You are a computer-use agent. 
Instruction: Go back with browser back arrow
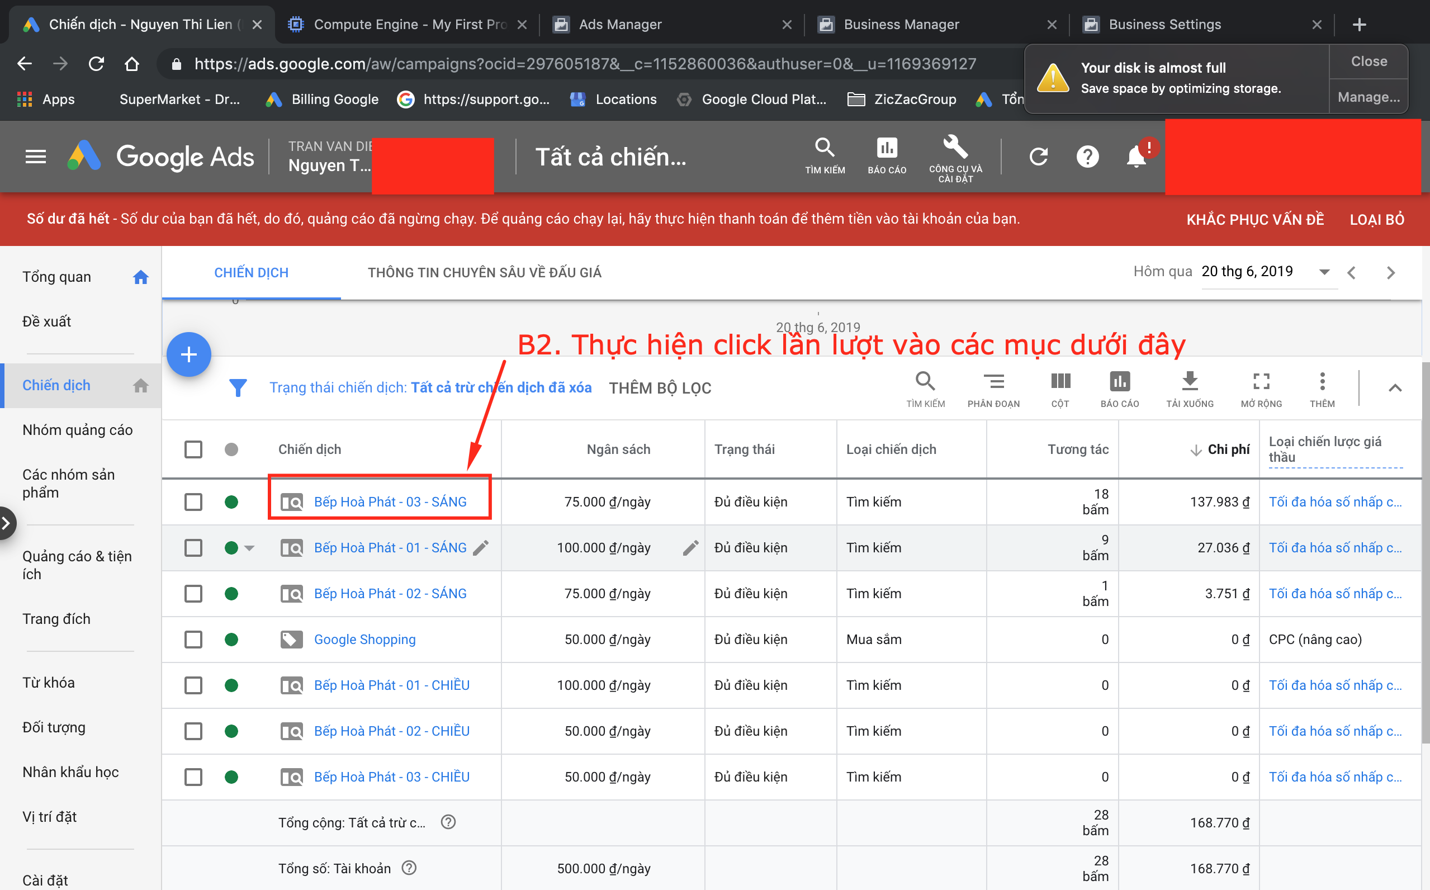click(25, 64)
